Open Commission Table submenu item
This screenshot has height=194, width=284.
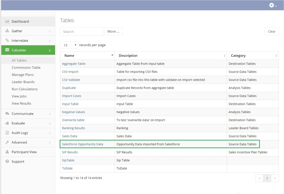click(x=26, y=68)
